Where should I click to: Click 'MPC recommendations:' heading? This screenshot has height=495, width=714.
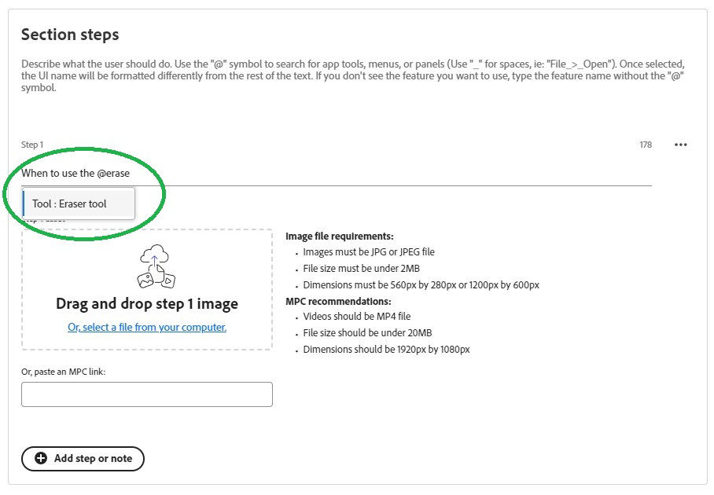pyautogui.click(x=338, y=301)
